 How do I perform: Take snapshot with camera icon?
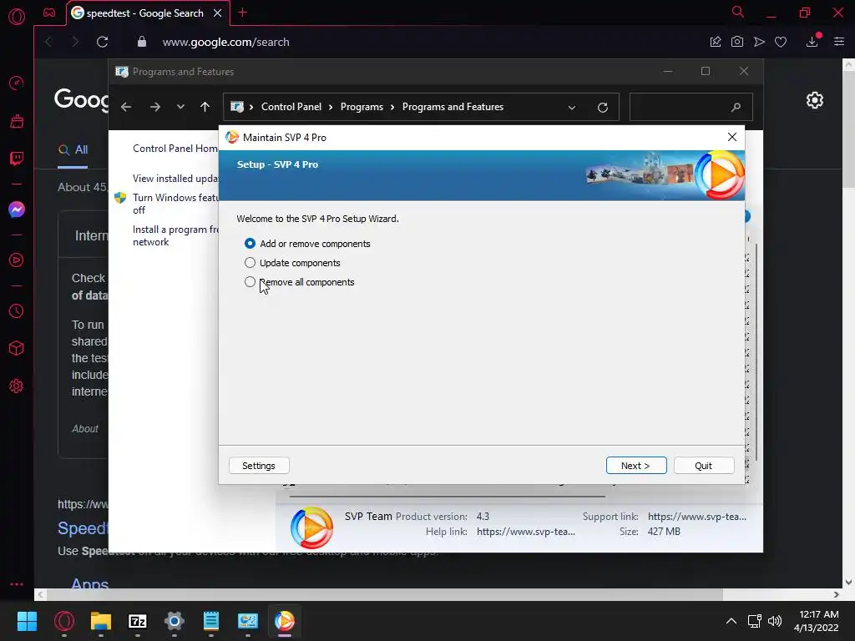(x=736, y=42)
